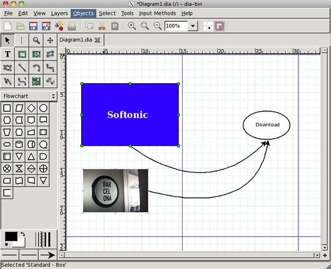
Task: Switch to the Diagram1.dia tab
Action: (x=76, y=40)
